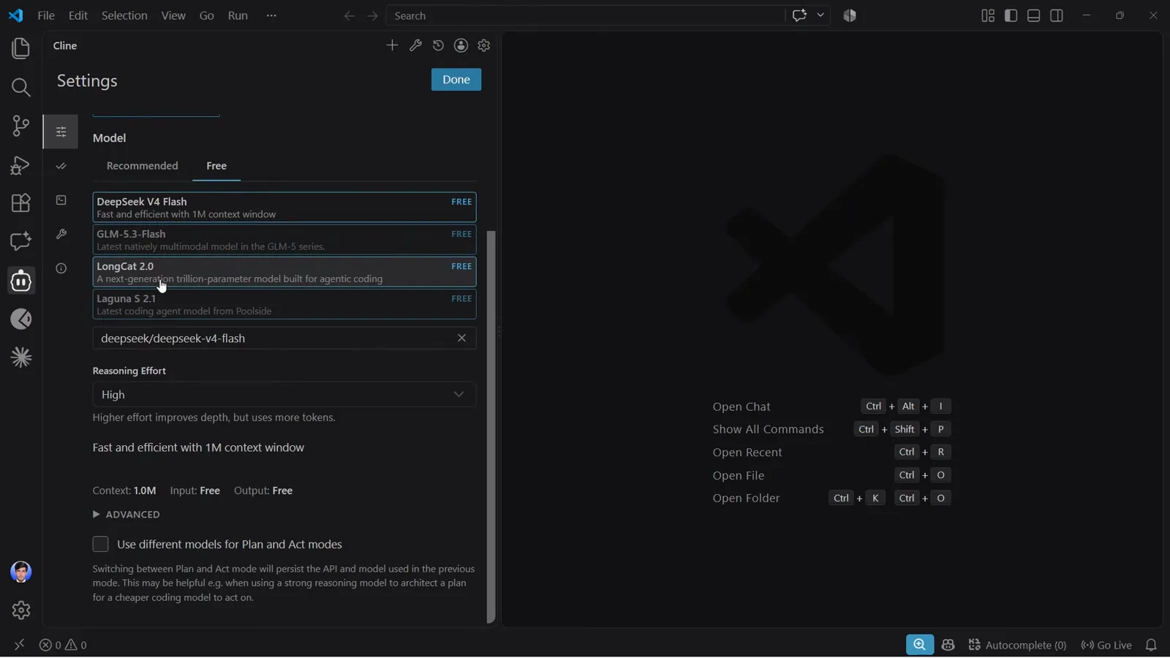Open the Accounts avatar menu
This screenshot has width=1170, height=658.
(20, 572)
